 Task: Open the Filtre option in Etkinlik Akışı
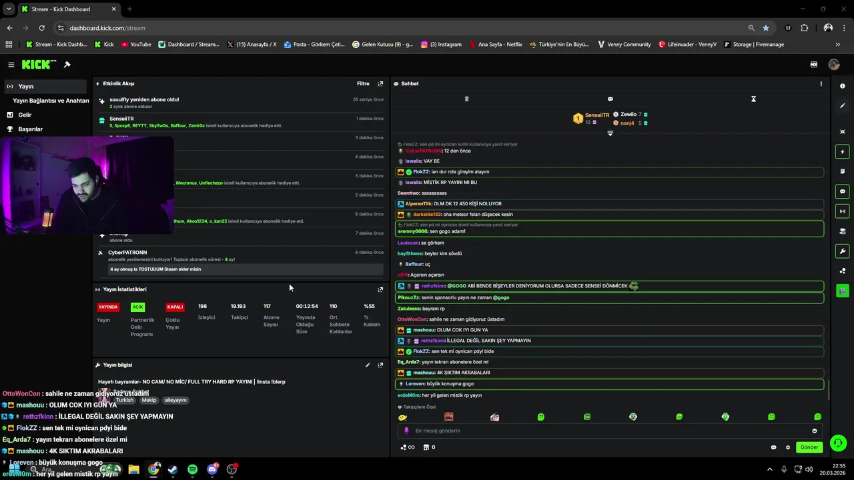(363, 84)
